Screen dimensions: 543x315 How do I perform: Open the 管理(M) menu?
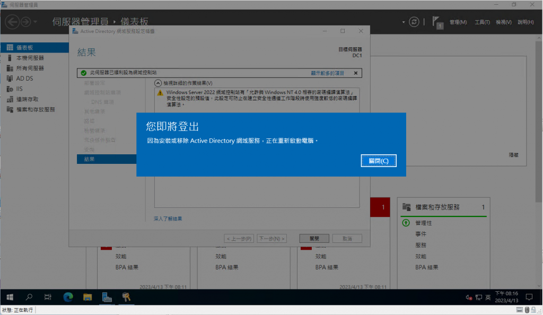pos(458,22)
